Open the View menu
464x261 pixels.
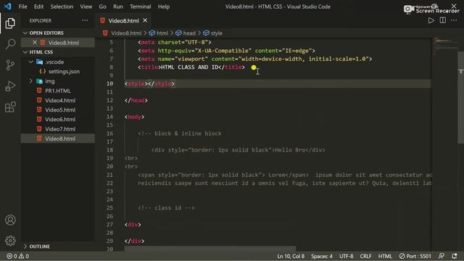[x=86, y=7]
